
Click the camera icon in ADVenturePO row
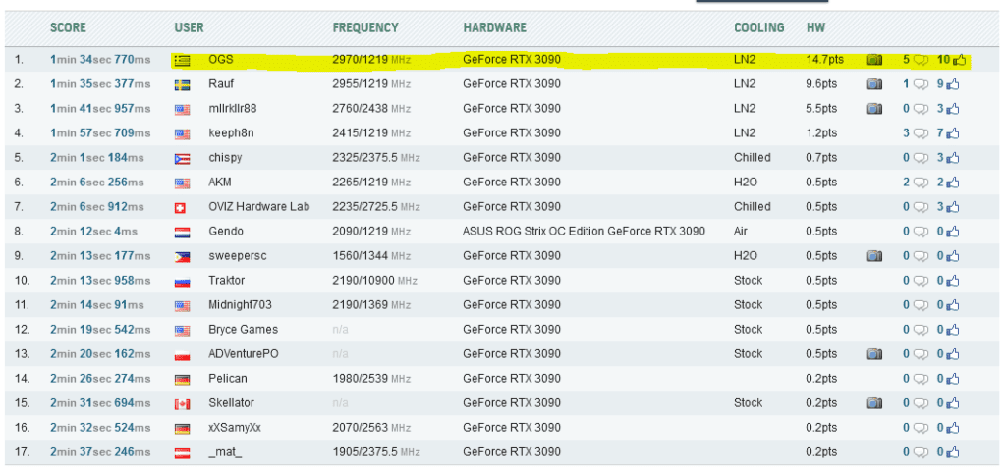pyautogui.click(x=873, y=353)
